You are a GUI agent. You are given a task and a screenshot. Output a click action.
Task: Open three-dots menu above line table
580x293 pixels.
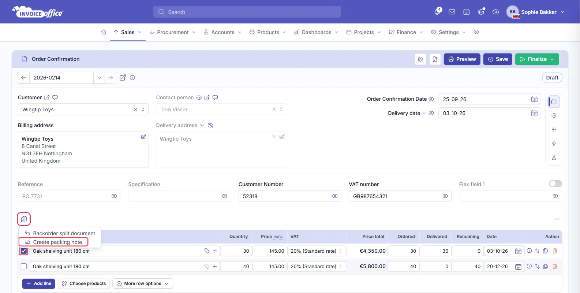click(x=557, y=219)
